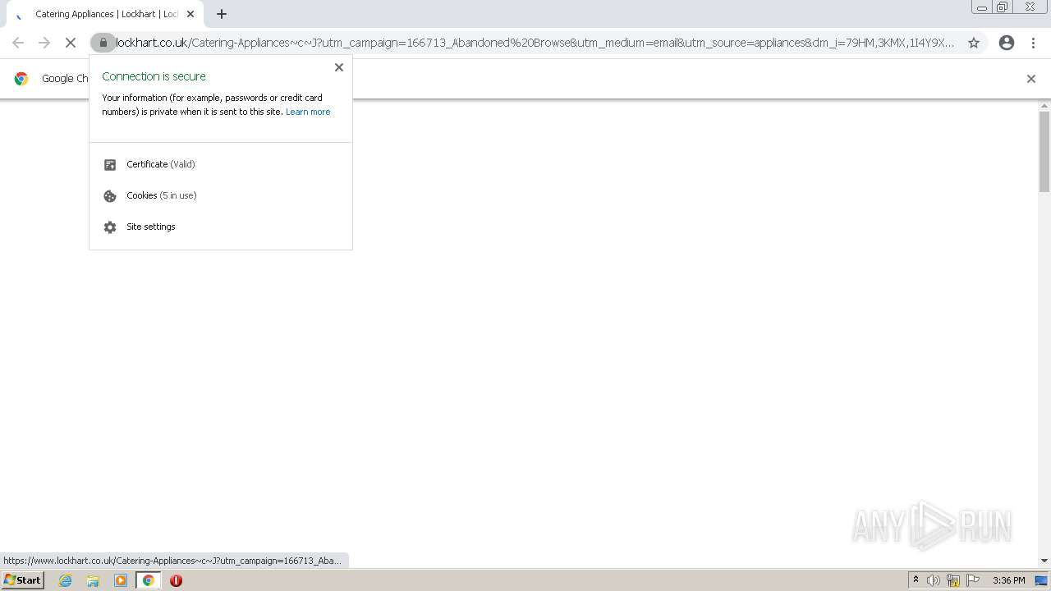Image resolution: width=1051 pixels, height=591 pixels.
Task: Click the clock showing 3:36 PM
Action: point(1008,580)
